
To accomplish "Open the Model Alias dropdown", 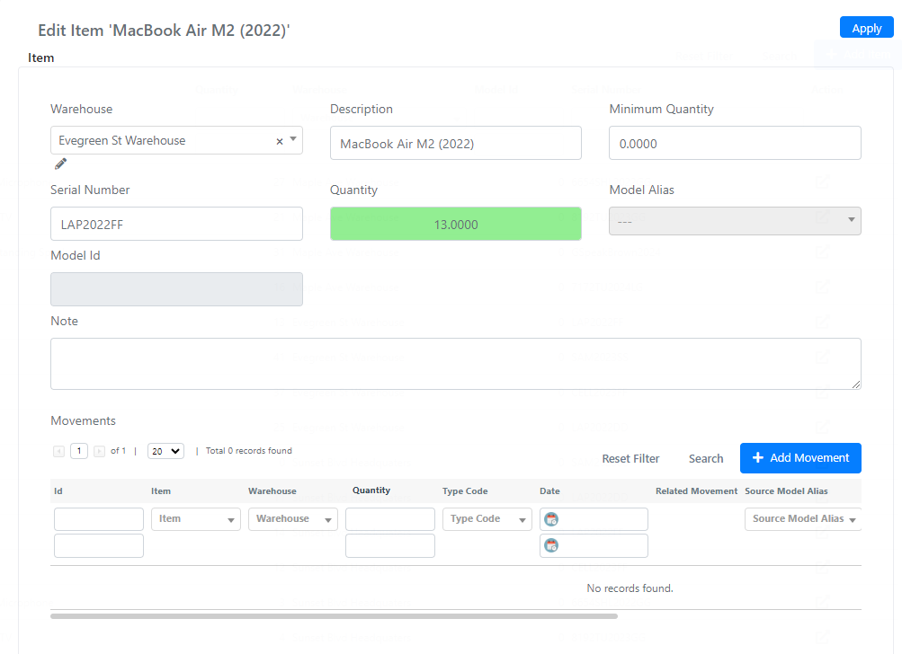I will coord(735,221).
